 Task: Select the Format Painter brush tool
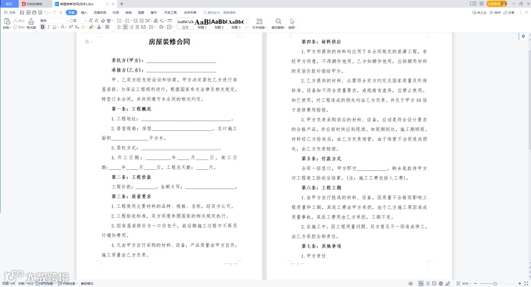(31, 23)
